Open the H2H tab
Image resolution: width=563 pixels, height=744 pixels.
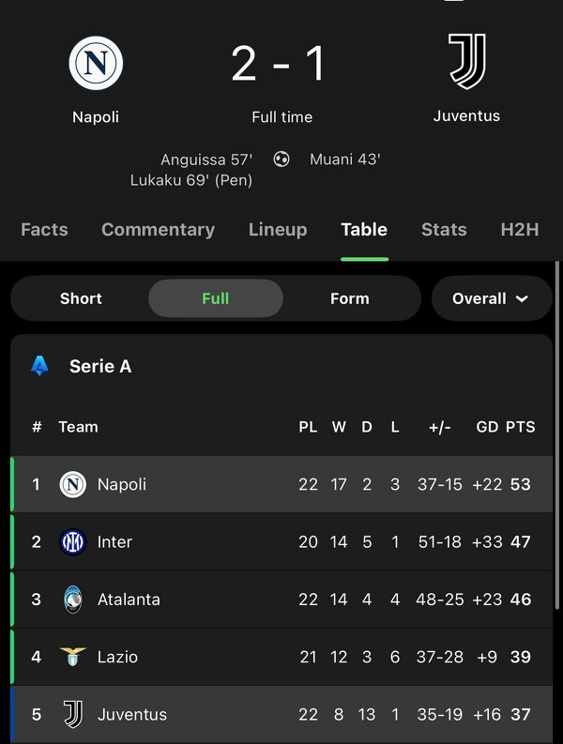point(520,230)
